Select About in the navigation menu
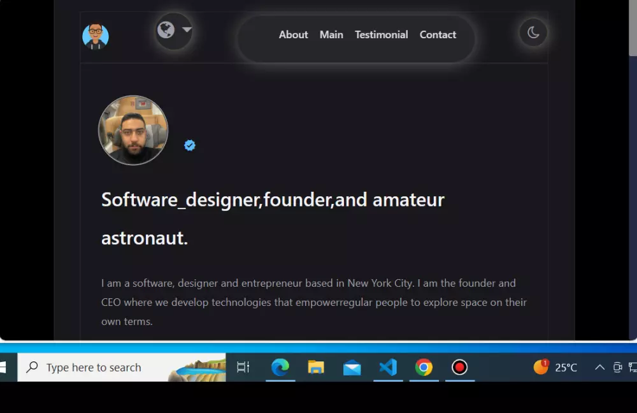The image size is (637, 413). 293,34
